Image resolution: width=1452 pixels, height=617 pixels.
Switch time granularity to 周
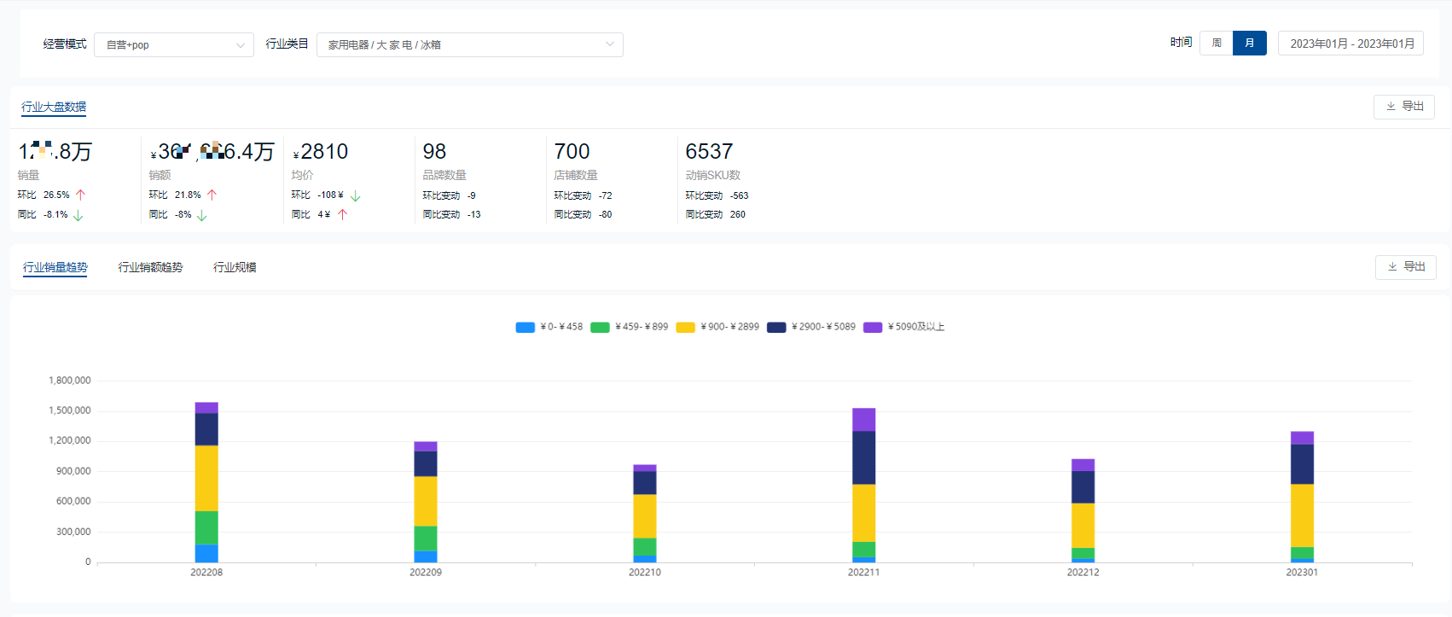tap(1217, 44)
